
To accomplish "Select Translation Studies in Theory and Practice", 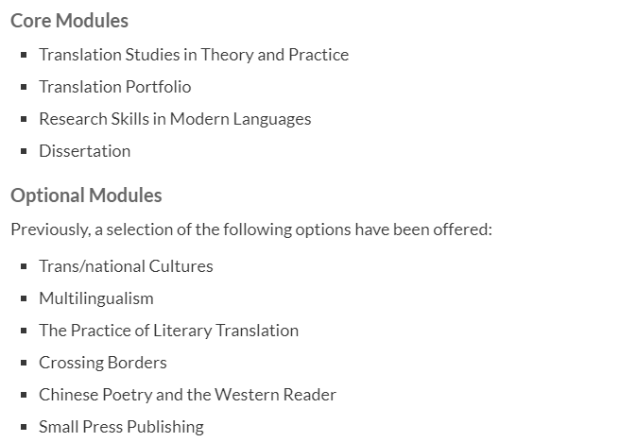I will pyautogui.click(x=194, y=55).
